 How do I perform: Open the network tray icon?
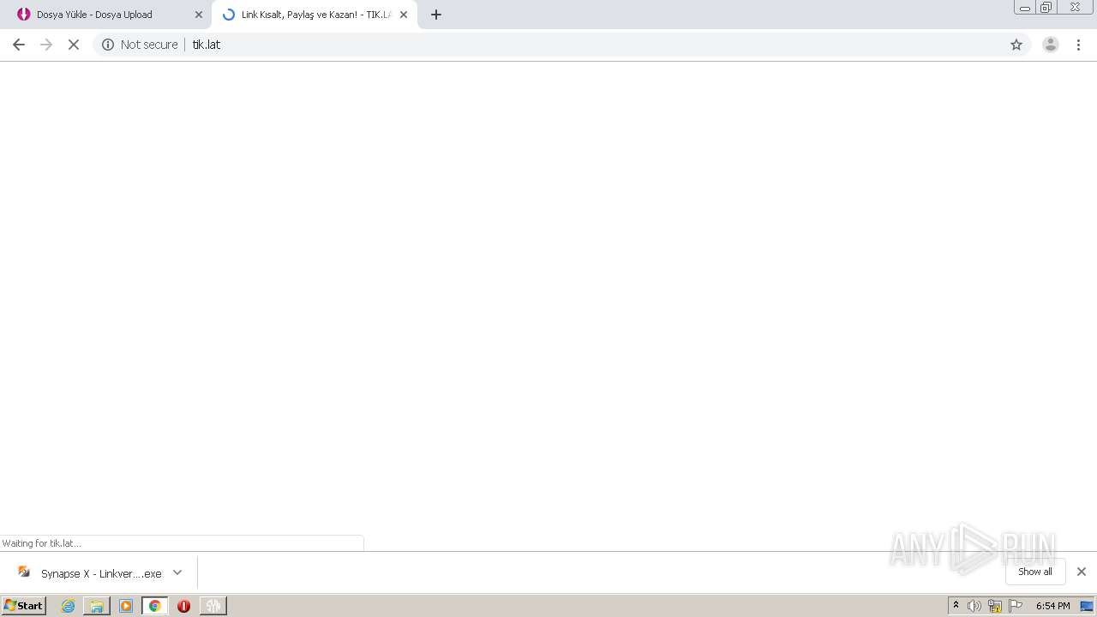(x=995, y=606)
